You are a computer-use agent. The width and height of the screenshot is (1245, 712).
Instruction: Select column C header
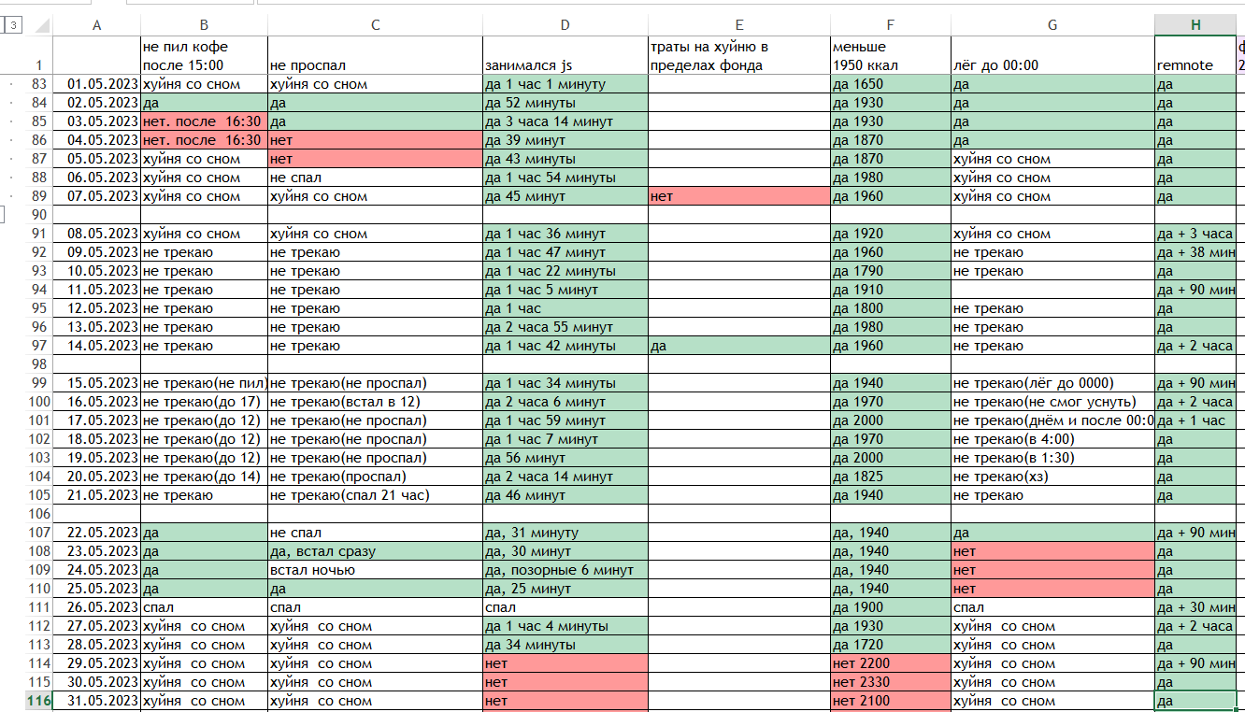[x=375, y=25]
